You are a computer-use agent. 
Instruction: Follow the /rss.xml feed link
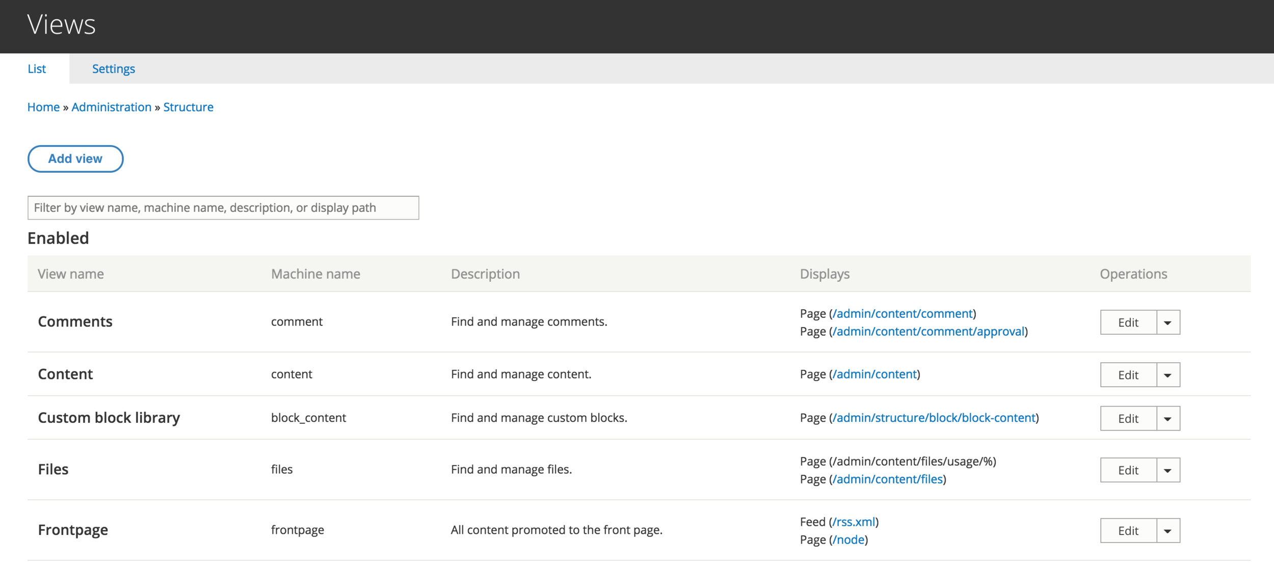tap(854, 522)
